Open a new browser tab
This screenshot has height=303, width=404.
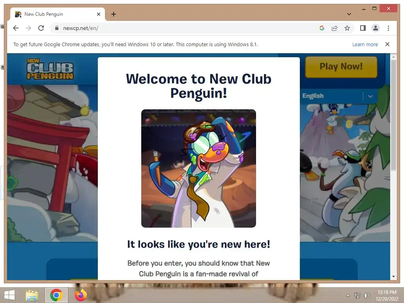(x=114, y=14)
